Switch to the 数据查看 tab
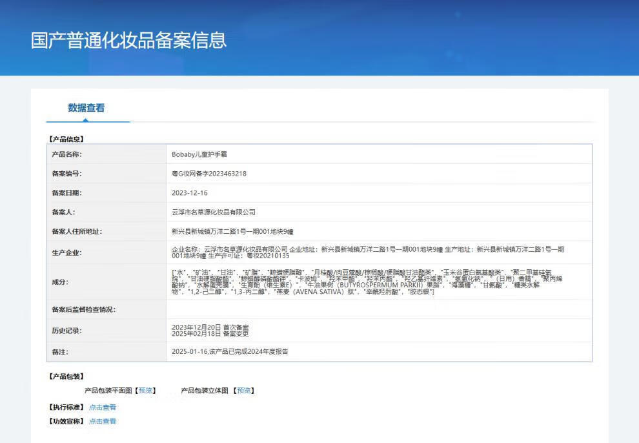This screenshot has width=639, height=443. pyautogui.click(x=86, y=108)
